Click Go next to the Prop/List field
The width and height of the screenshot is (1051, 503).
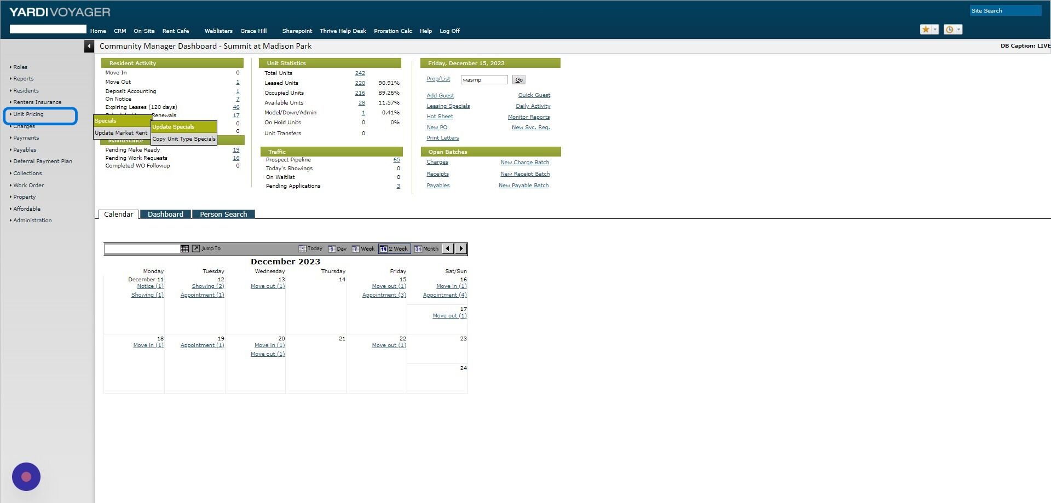pos(518,79)
